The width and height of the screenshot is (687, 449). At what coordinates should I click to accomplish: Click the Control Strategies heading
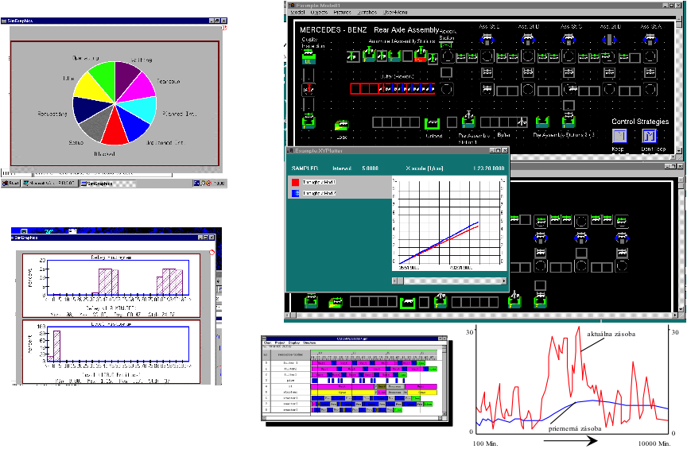[x=640, y=122]
